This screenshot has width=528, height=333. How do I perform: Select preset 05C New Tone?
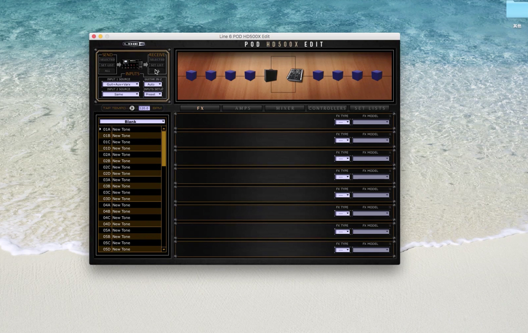130,243
